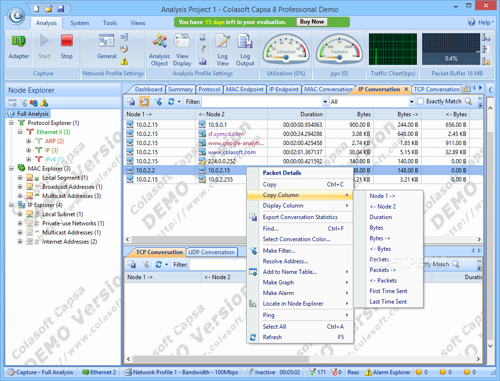Click the Stop capture button
This screenshot has height=381, width=500.
coord(67,47)
